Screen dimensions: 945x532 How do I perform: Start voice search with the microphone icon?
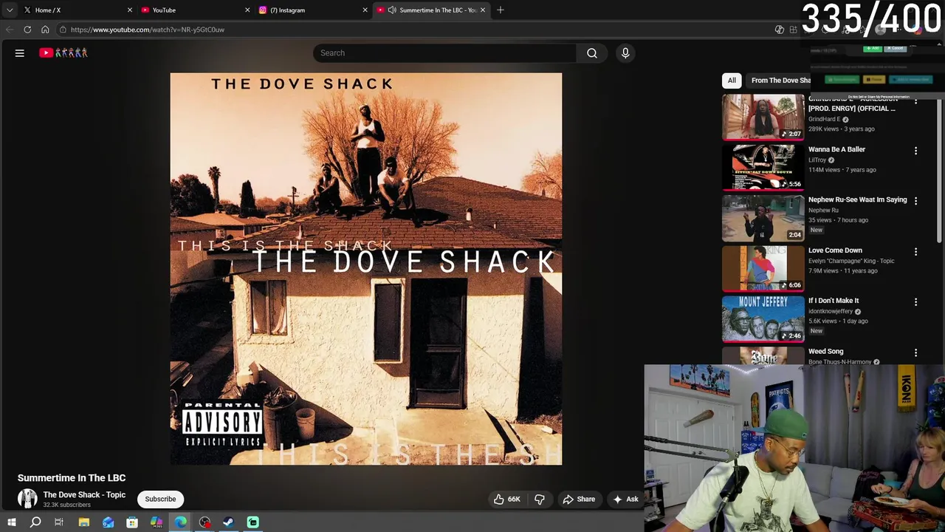pyautogui.click(x=625, y=53)
